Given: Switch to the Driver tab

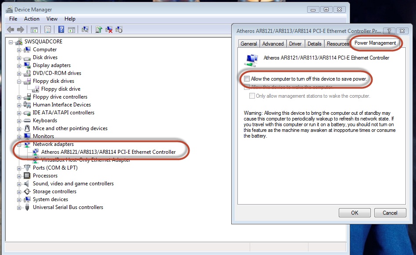Looking at the screenshot, I should [x=295, y=44].
